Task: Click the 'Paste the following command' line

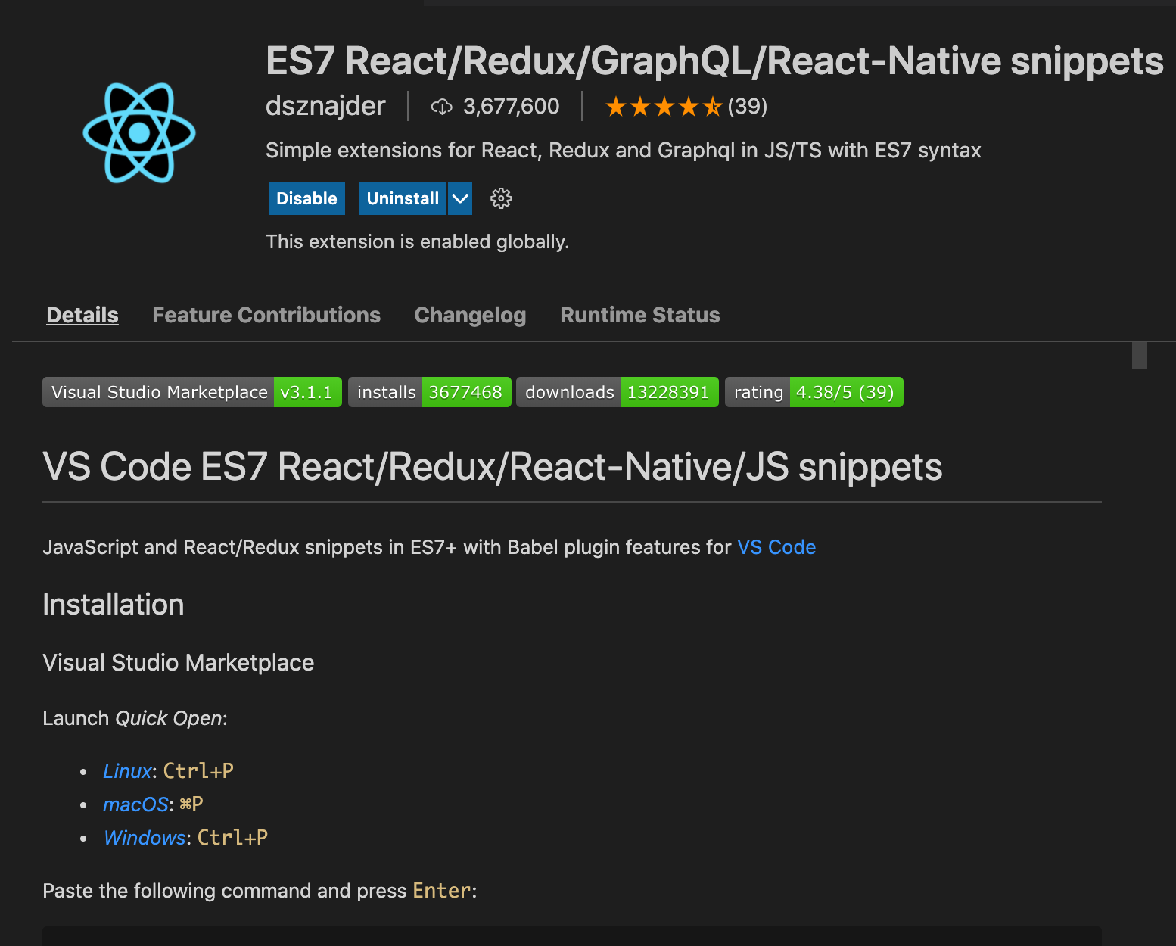Action: (260, 891)
